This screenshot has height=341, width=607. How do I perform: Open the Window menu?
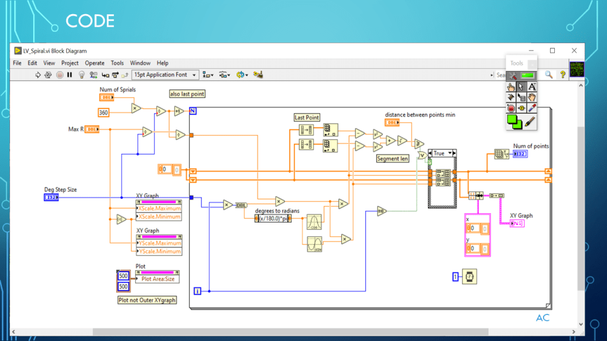[x=140, y=63]
